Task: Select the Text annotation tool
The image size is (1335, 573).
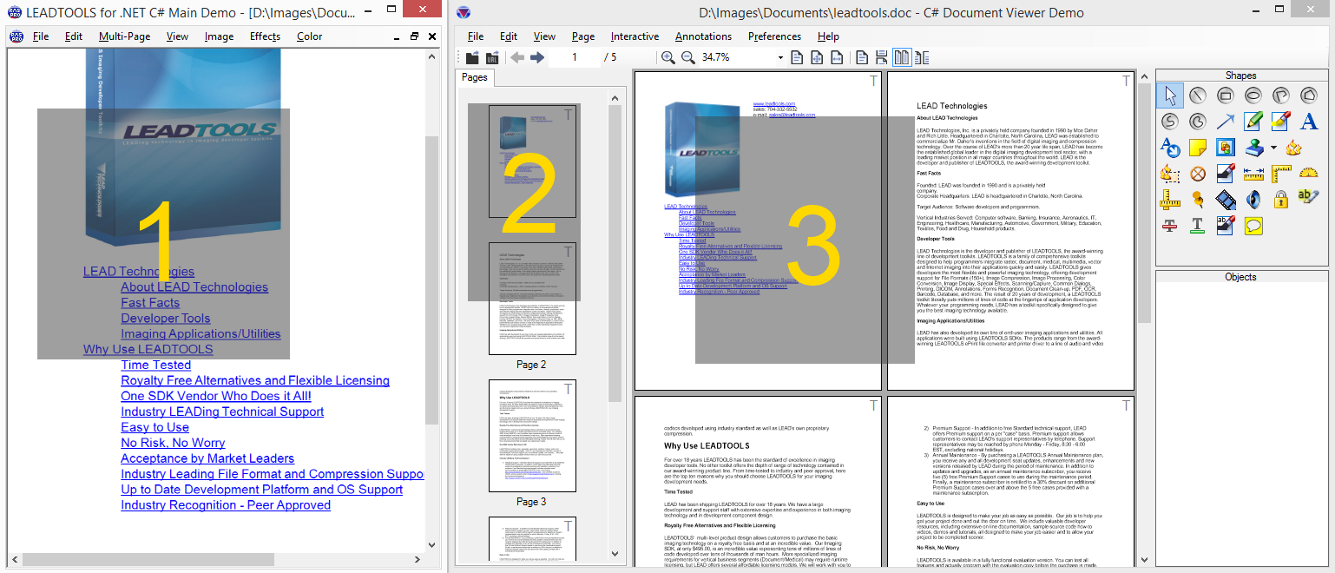Action: click(x=1307, y=122)
